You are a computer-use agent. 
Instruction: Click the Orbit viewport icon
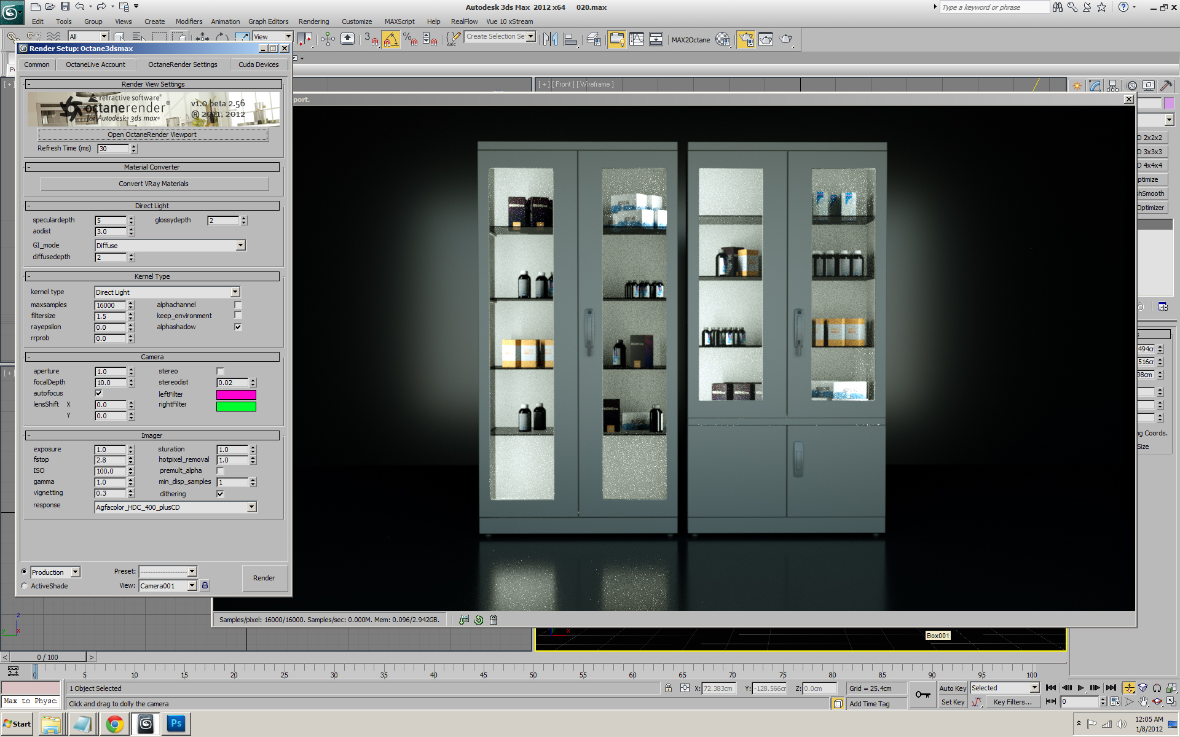(1157, 702)
